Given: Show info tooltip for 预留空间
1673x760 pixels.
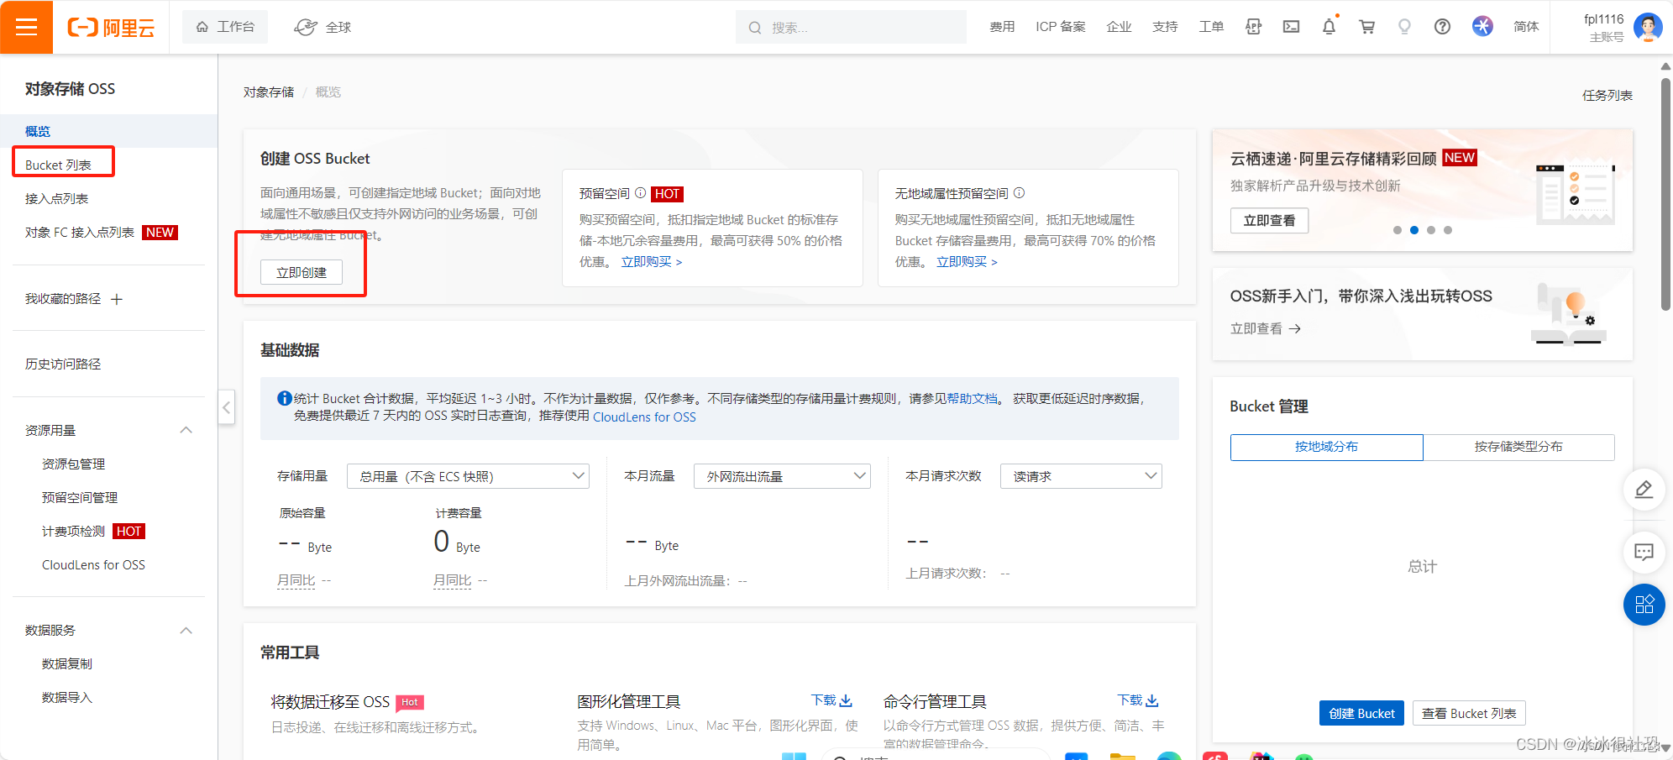Looking at the screenshot, I should 641,193.
